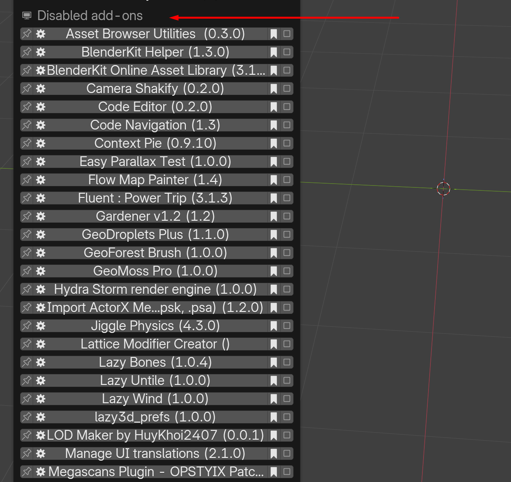Enable Gardener v1.2 with its checkbox
The height and width of the screenshot is (482, 511).
(x=287, y=216)
